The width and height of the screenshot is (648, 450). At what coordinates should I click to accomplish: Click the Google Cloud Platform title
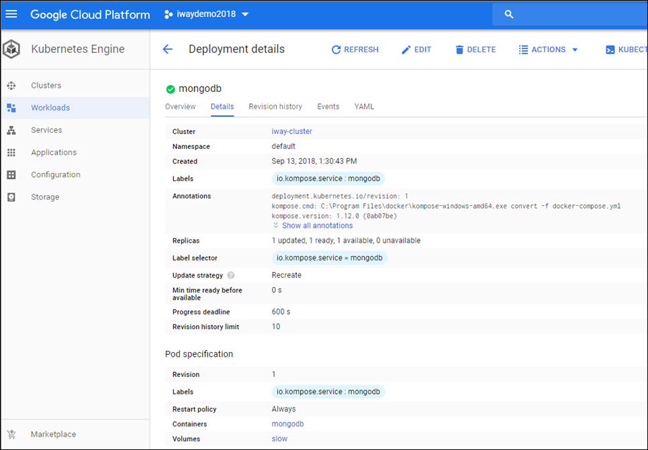click(90, 15)
